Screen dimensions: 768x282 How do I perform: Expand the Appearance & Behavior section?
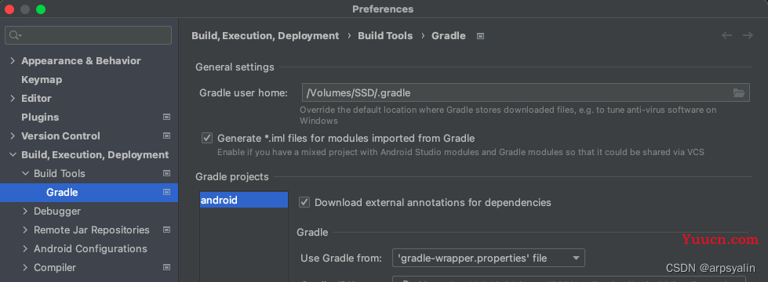[x=13, y=60]
